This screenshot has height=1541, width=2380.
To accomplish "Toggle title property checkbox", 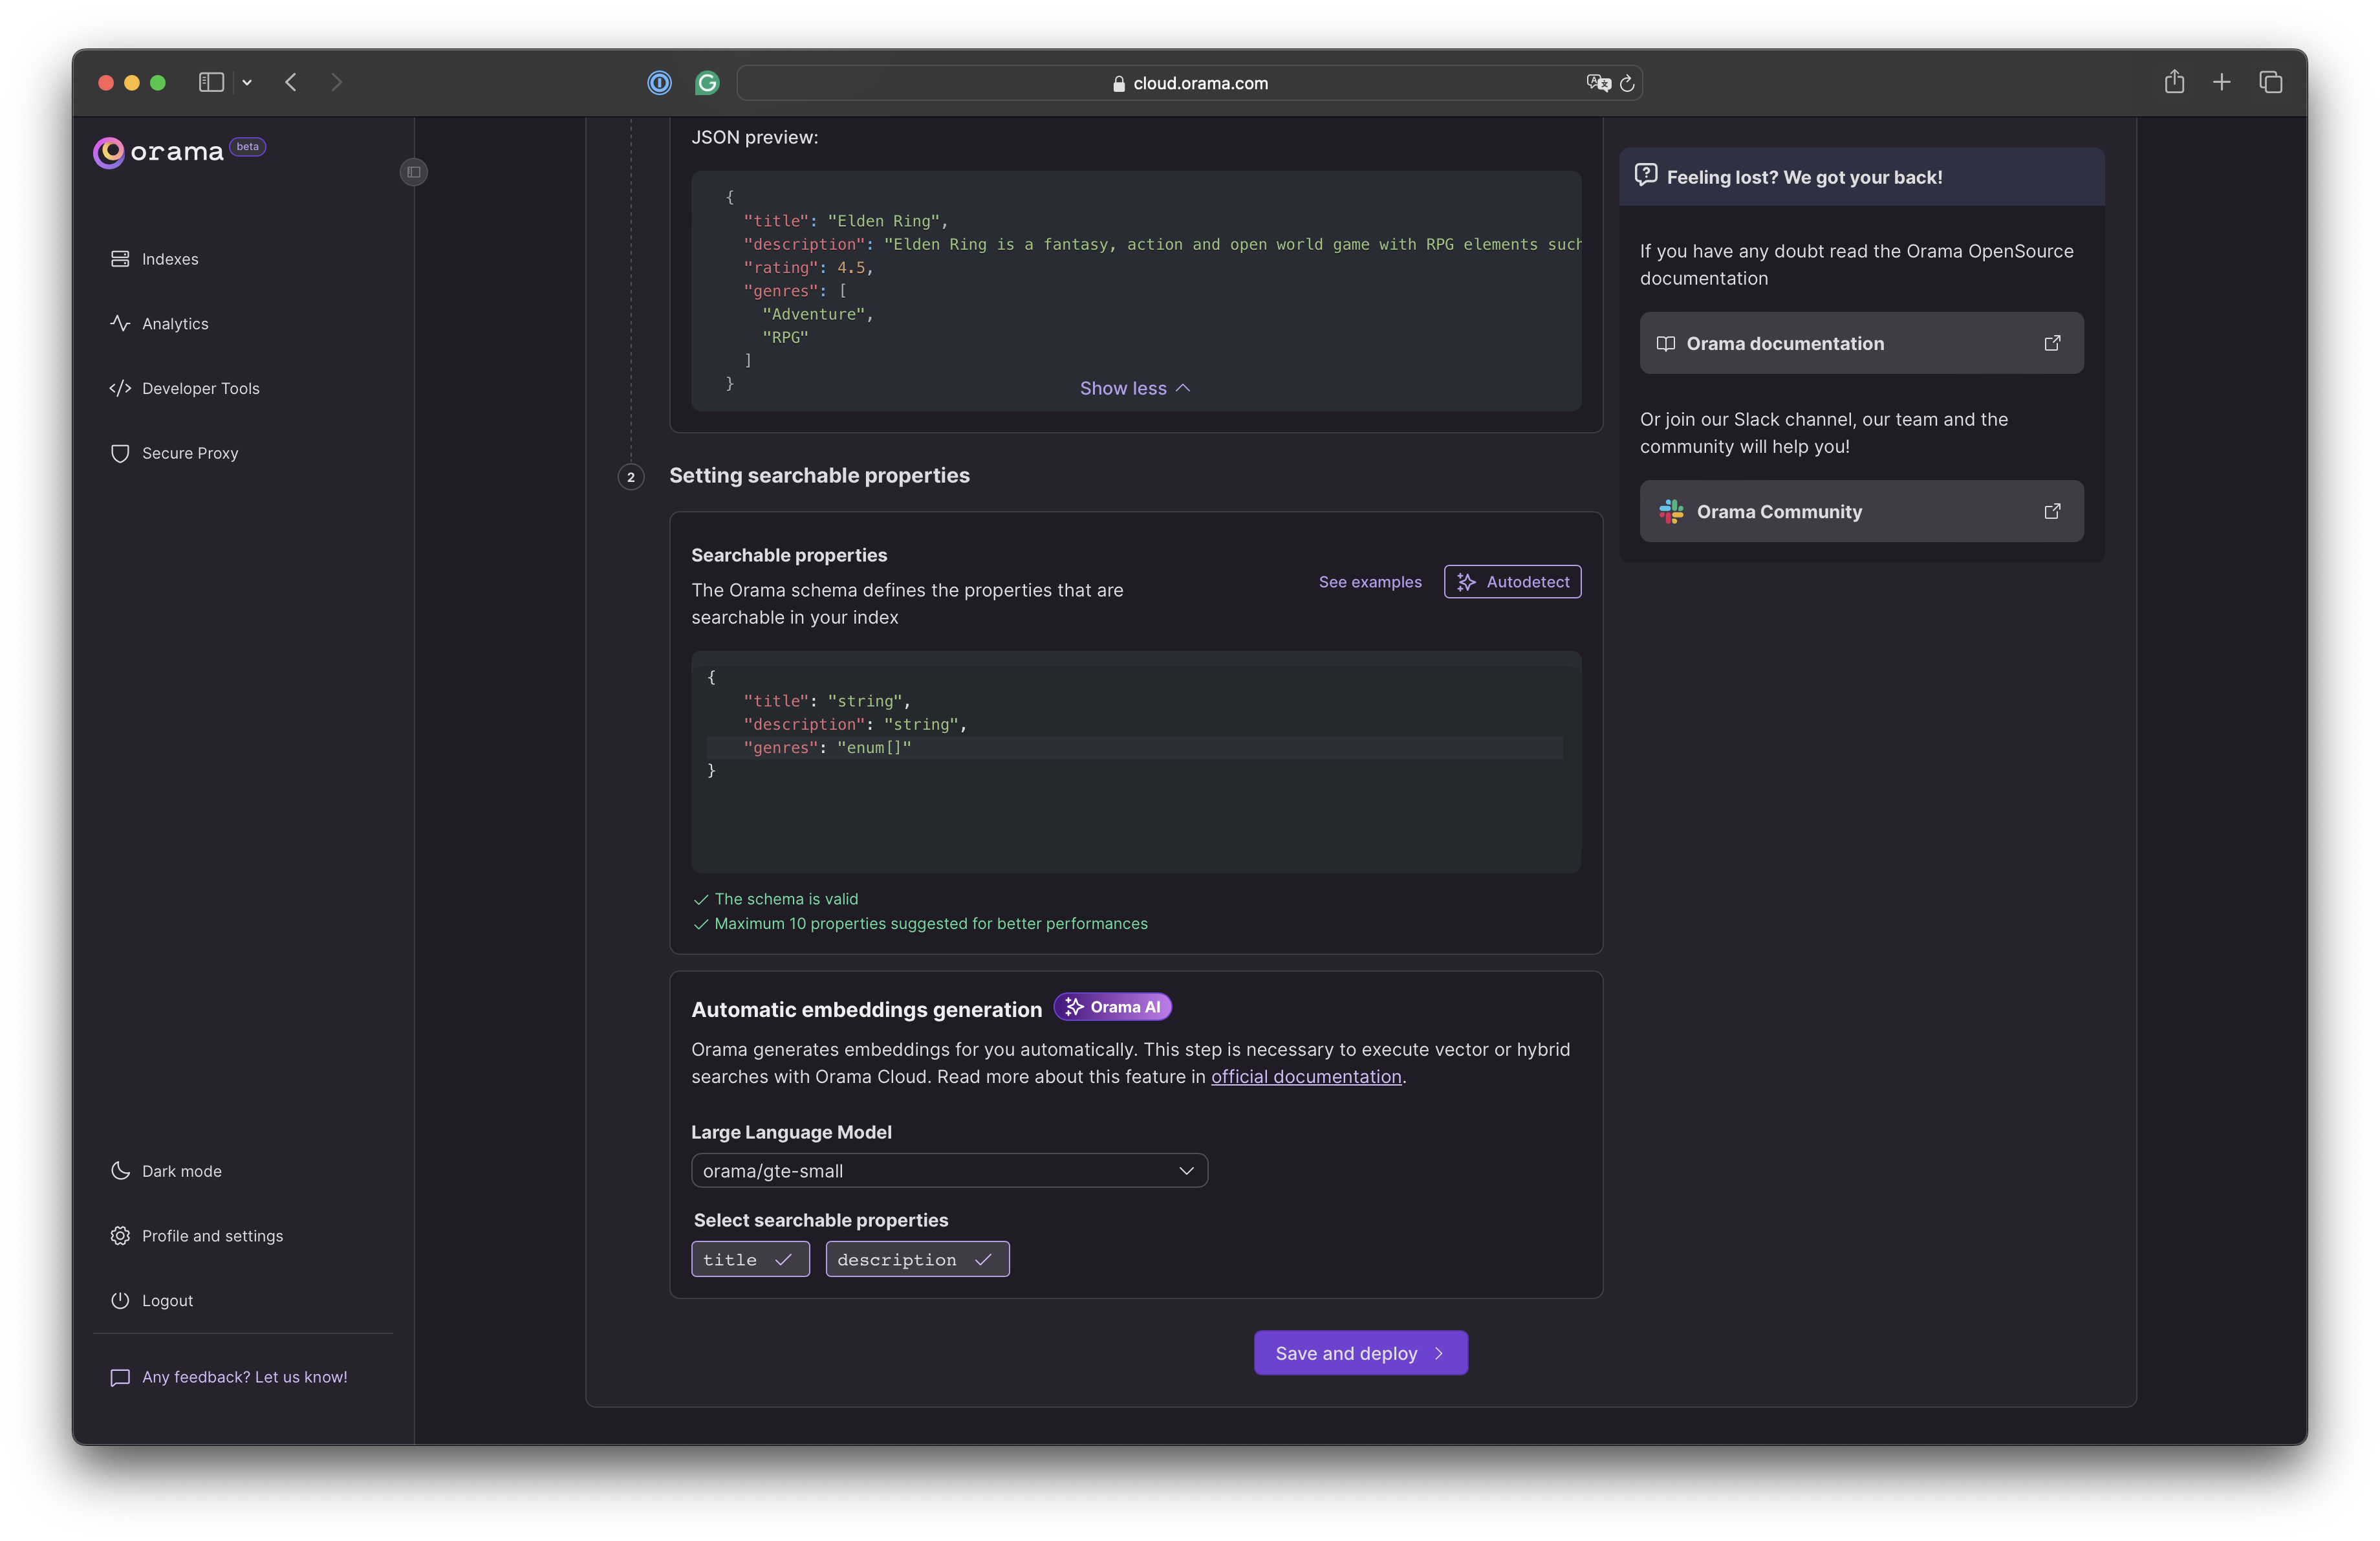I will [750, 1258].
